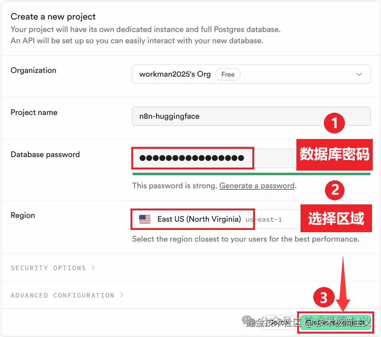Click the red numbered circle 2
This screenshot has width=381, height=337.
pos(335,190)
